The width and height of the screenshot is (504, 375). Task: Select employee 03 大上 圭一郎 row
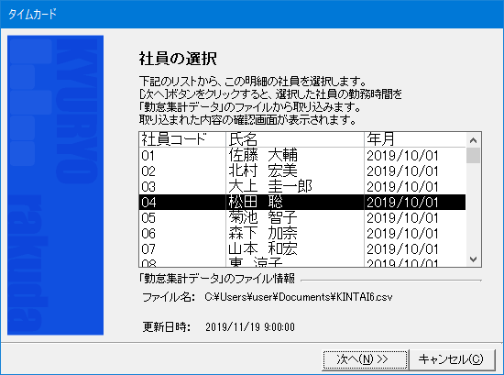302,186
